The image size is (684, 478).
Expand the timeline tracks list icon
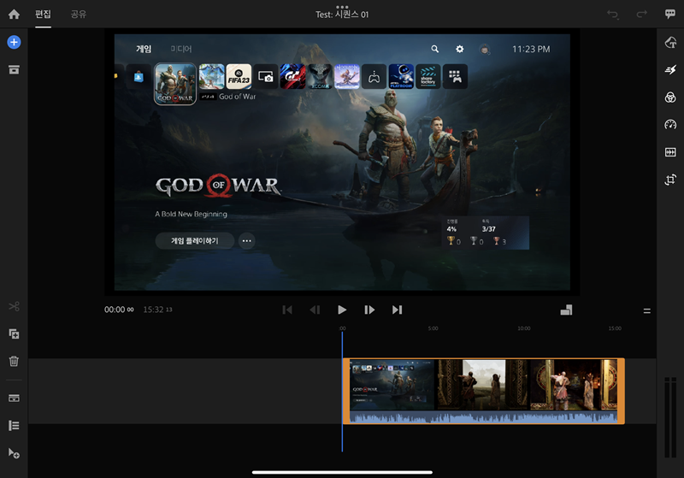(x=14, y=426)
